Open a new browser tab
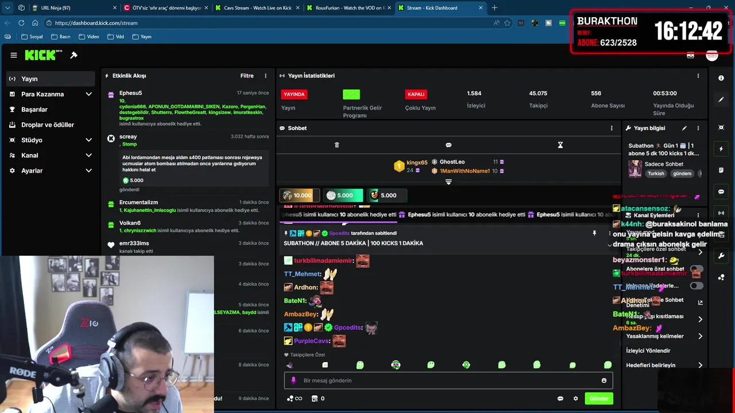 tap(494, 8)
